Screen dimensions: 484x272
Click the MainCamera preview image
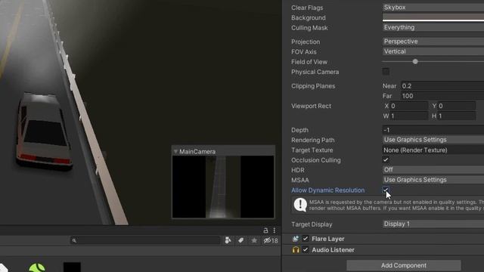[x=223, y=187]
